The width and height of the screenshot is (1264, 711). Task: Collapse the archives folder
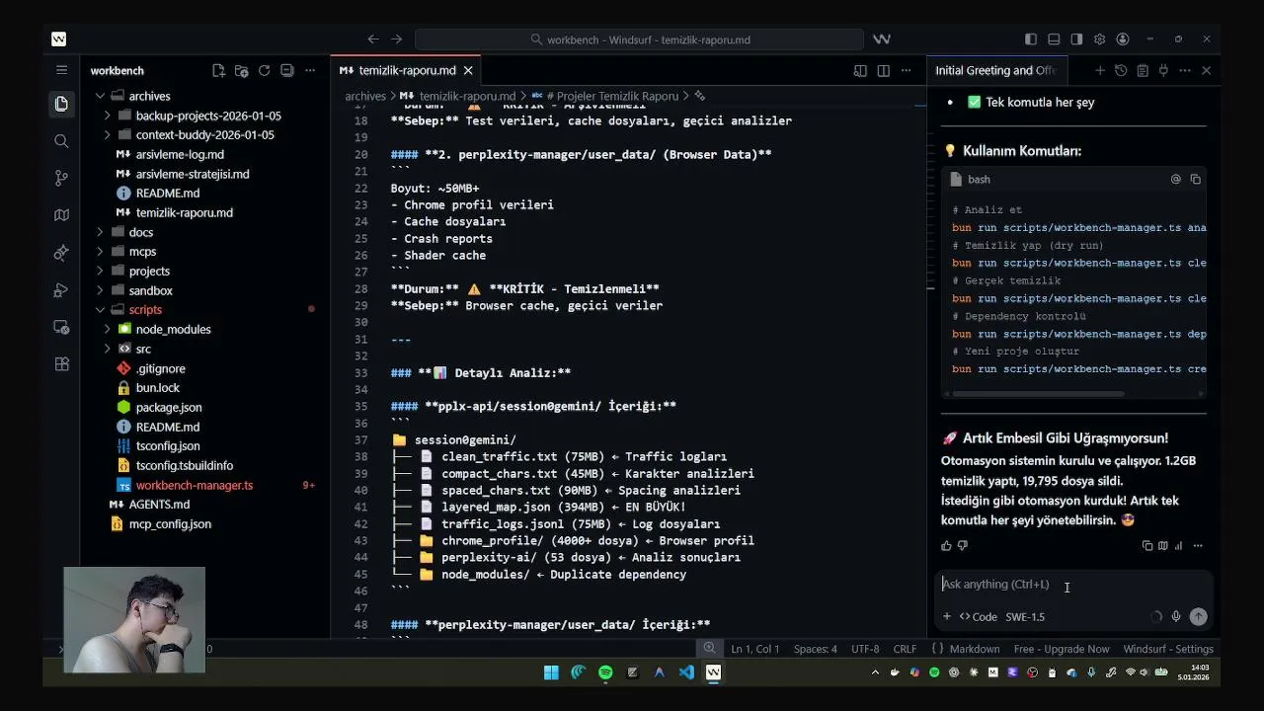pos(100,96)
